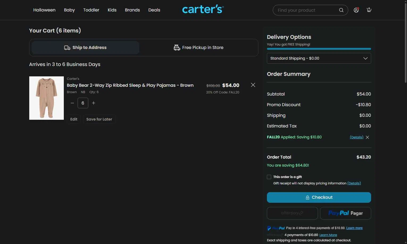407x244 pixels.
Task: Click the 'Arrives in 3 to 6 Business Days' text
Action: [x=65, y=64]
